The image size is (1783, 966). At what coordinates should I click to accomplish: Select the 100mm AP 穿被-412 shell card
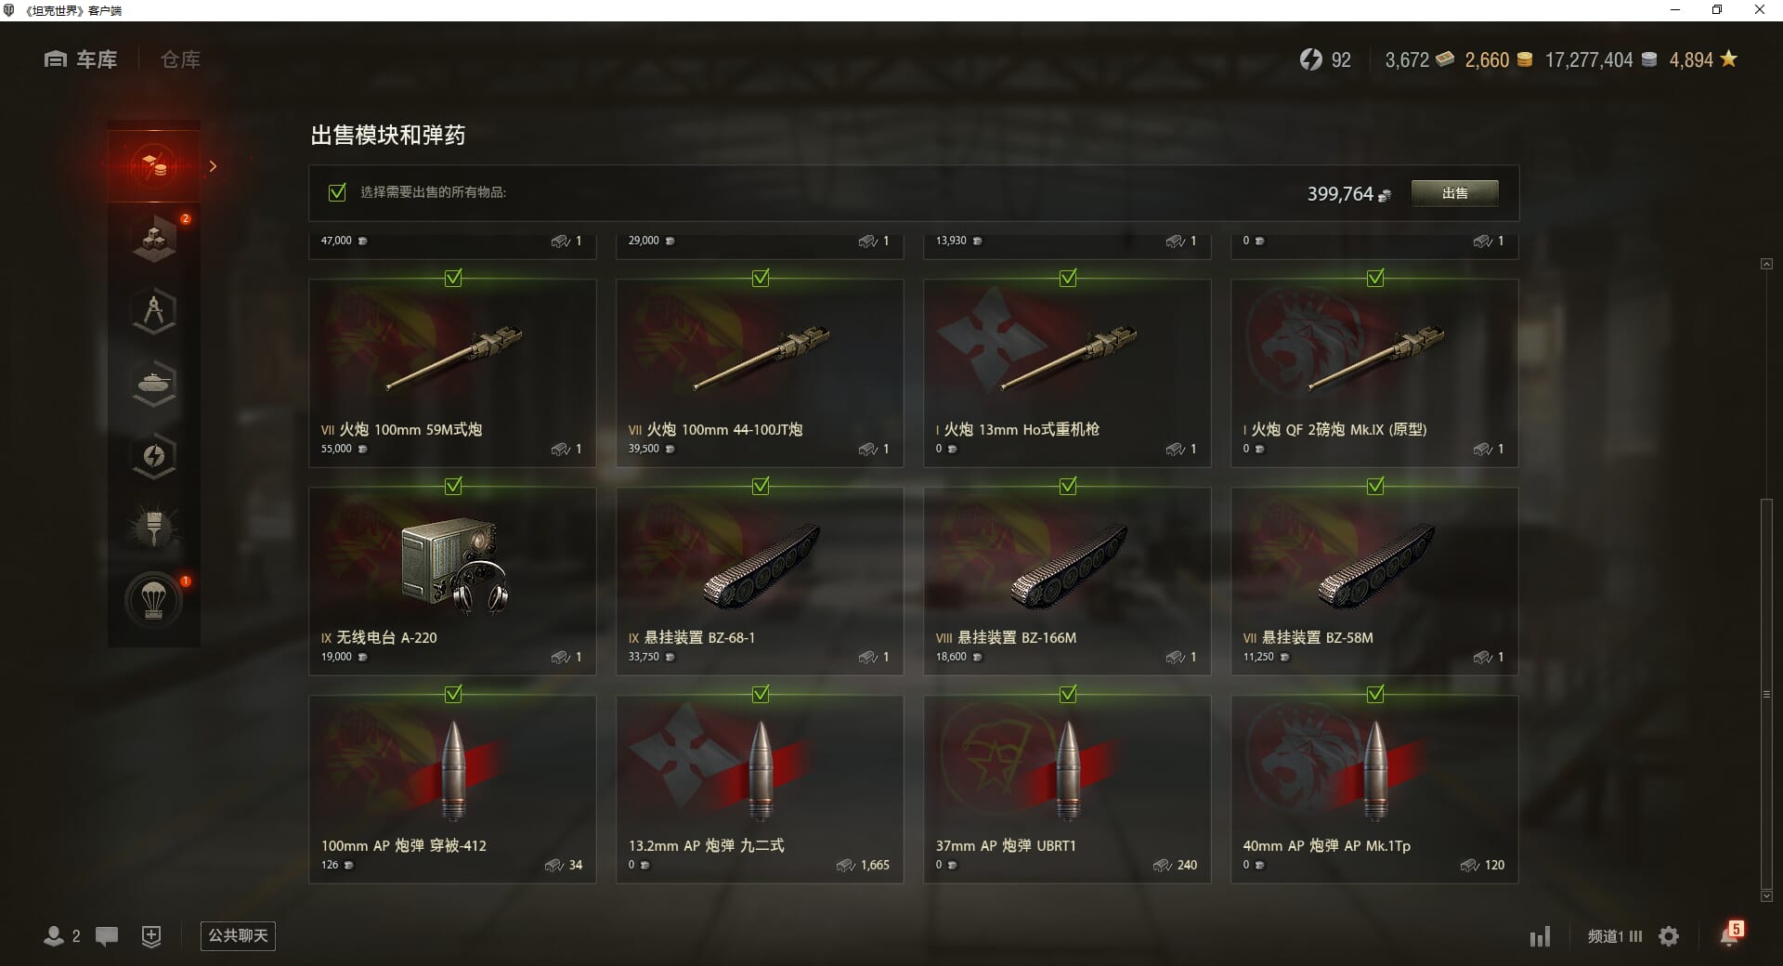(452, 790)
